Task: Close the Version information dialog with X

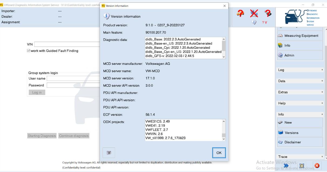Action: click(225, 6)
